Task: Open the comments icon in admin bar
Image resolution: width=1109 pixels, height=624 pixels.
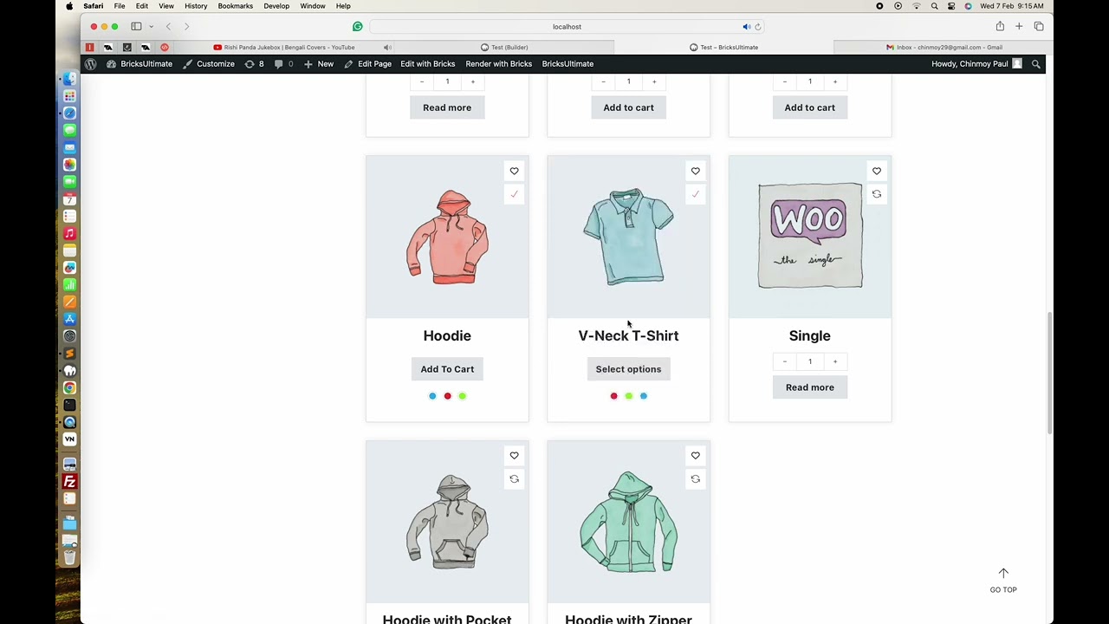Action: pos(283,64)
